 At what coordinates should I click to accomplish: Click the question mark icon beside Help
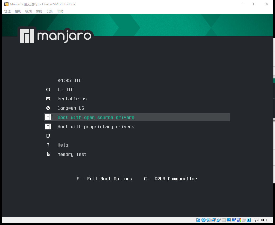pyautogui.click(x=48, y=145)
